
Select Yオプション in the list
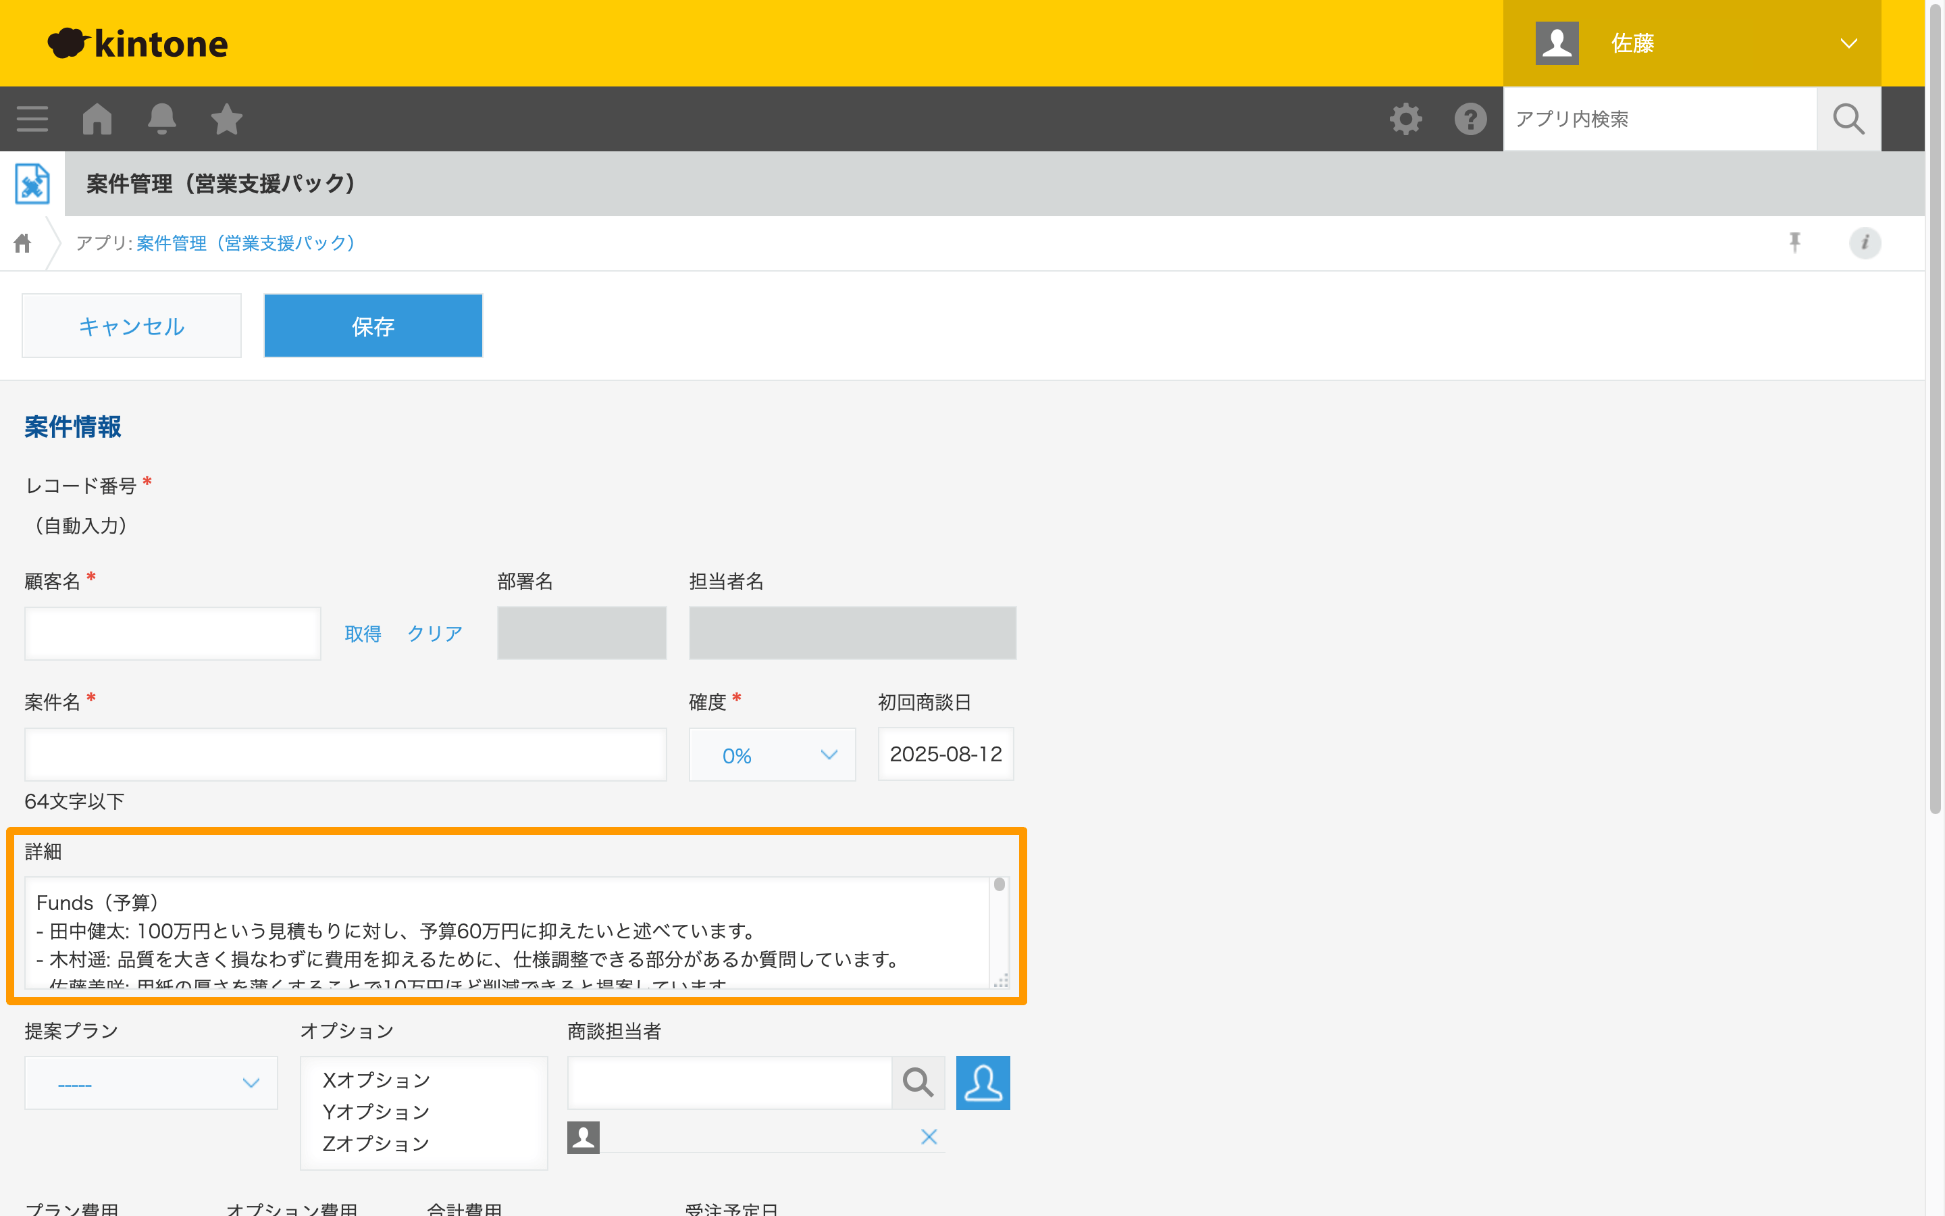(x=376, y=1111)
